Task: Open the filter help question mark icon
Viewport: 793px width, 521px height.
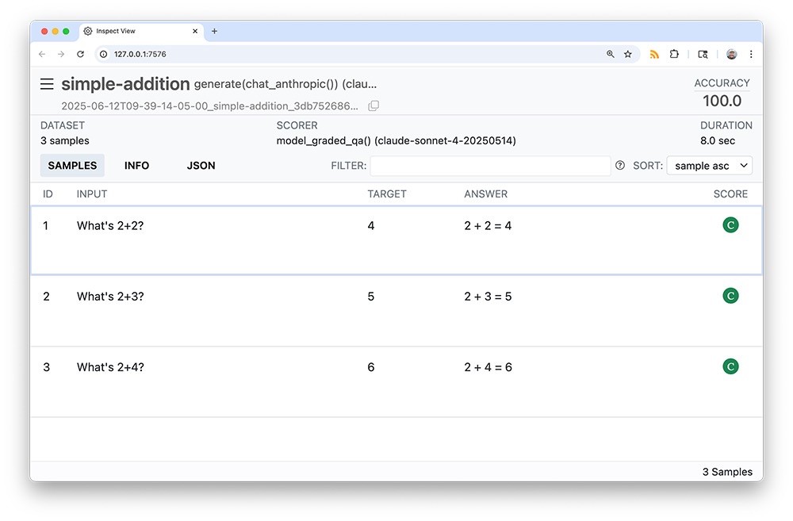Action: tap(619, 166)
